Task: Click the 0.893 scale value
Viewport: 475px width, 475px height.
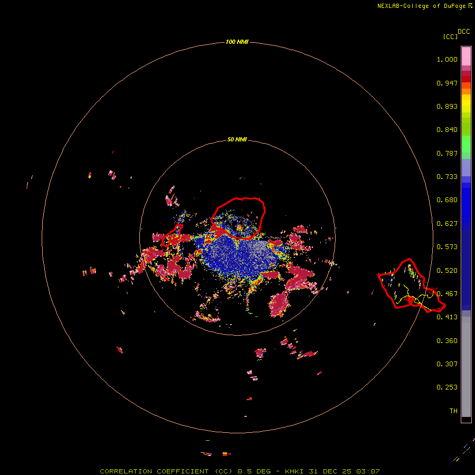Action: coord(447,106)
